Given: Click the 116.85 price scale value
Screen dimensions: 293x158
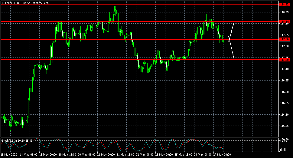Looking at the screenshot, I should coord(285,81).
